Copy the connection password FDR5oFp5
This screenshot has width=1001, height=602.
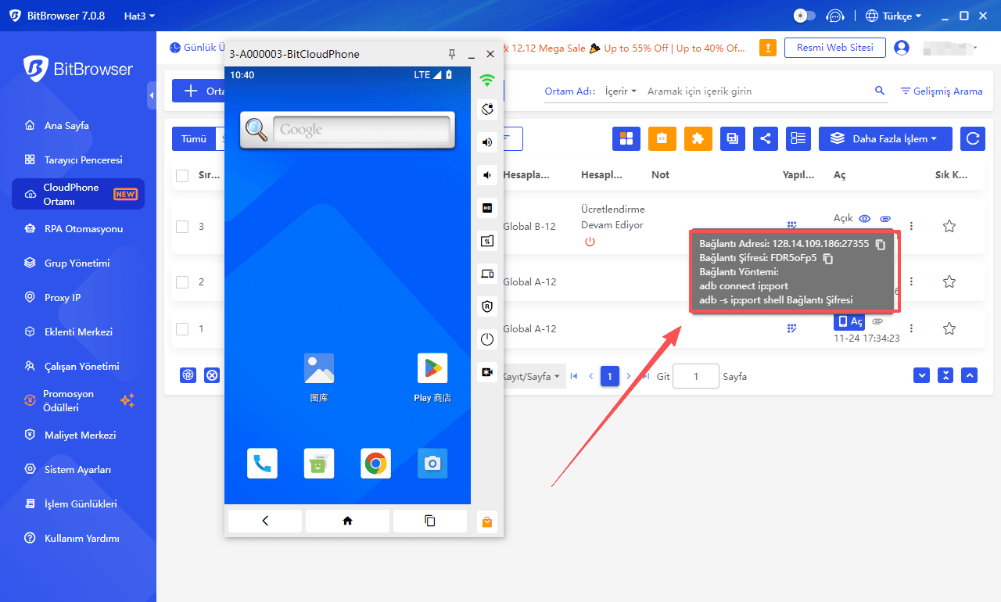click(x=829, y=258)
